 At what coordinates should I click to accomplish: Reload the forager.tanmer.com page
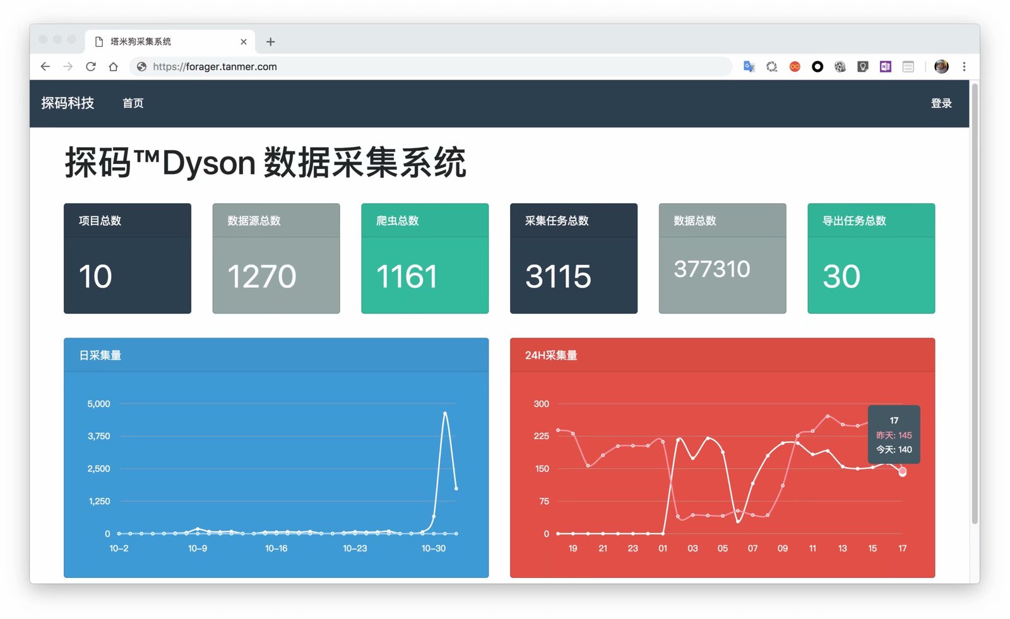click(x=91, y=66)
